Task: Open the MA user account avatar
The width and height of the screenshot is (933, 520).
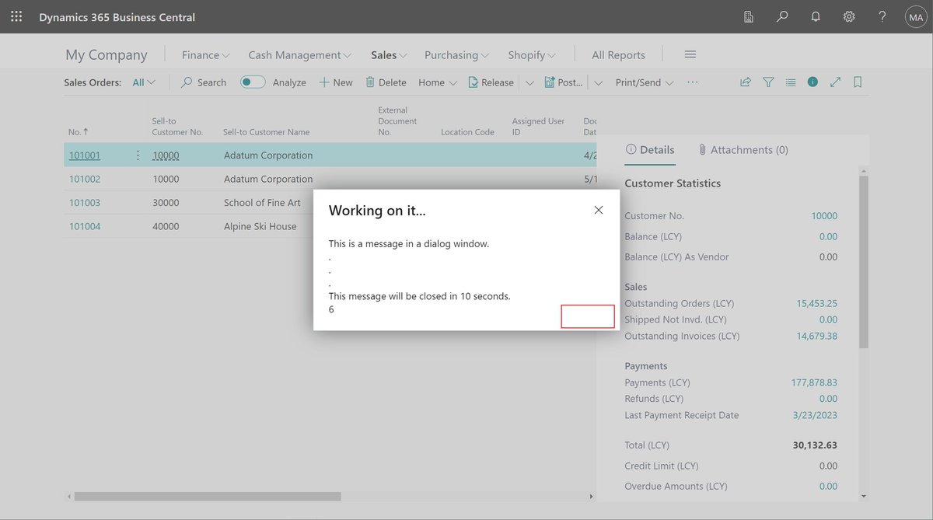Action: (915, 16)
